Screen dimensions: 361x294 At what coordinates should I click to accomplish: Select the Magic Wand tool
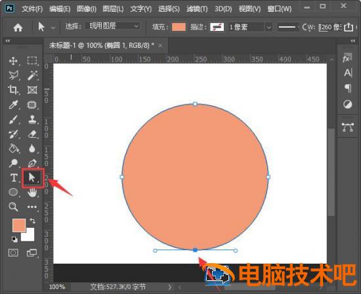coord(32,75)
